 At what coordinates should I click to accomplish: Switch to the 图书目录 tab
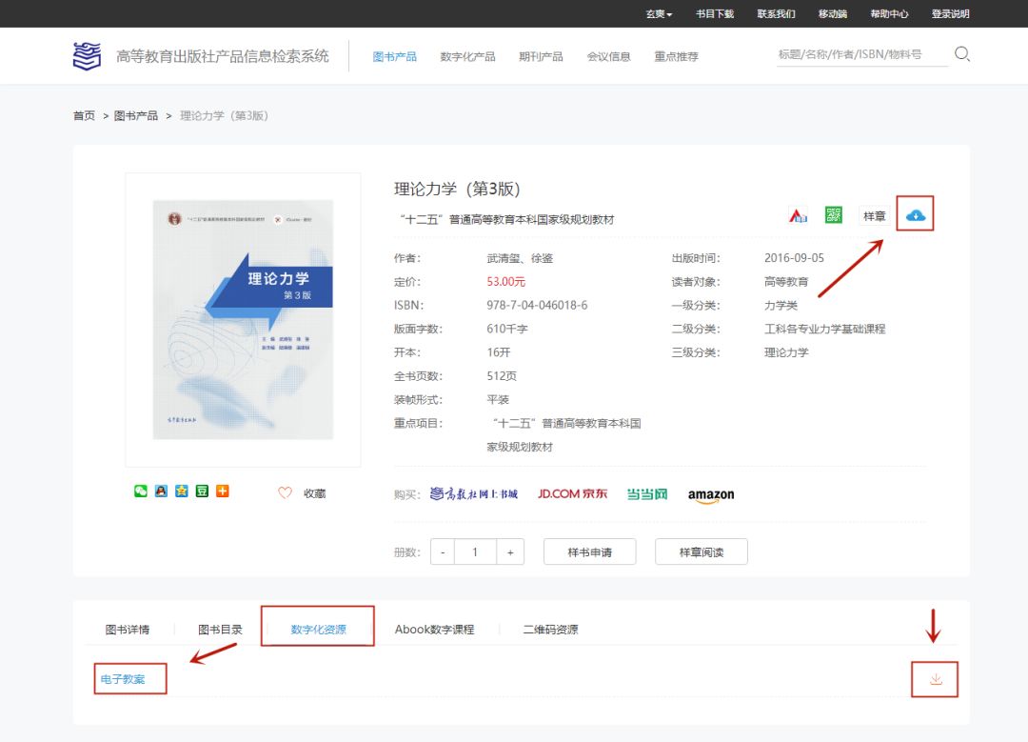pyautogui.click(x=220, y=630)
